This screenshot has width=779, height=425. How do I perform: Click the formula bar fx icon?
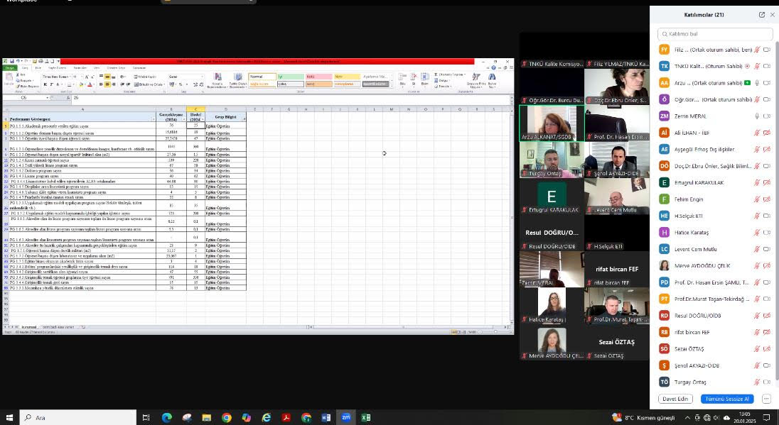point(68,98)
